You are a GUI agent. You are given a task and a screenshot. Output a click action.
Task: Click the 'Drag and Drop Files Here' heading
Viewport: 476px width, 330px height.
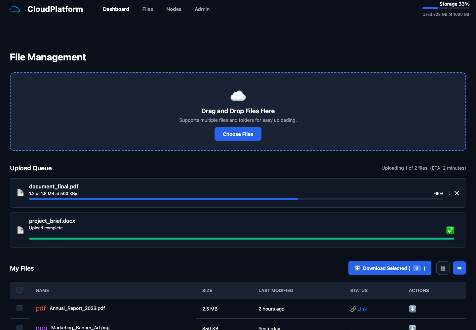coord(238,111)
